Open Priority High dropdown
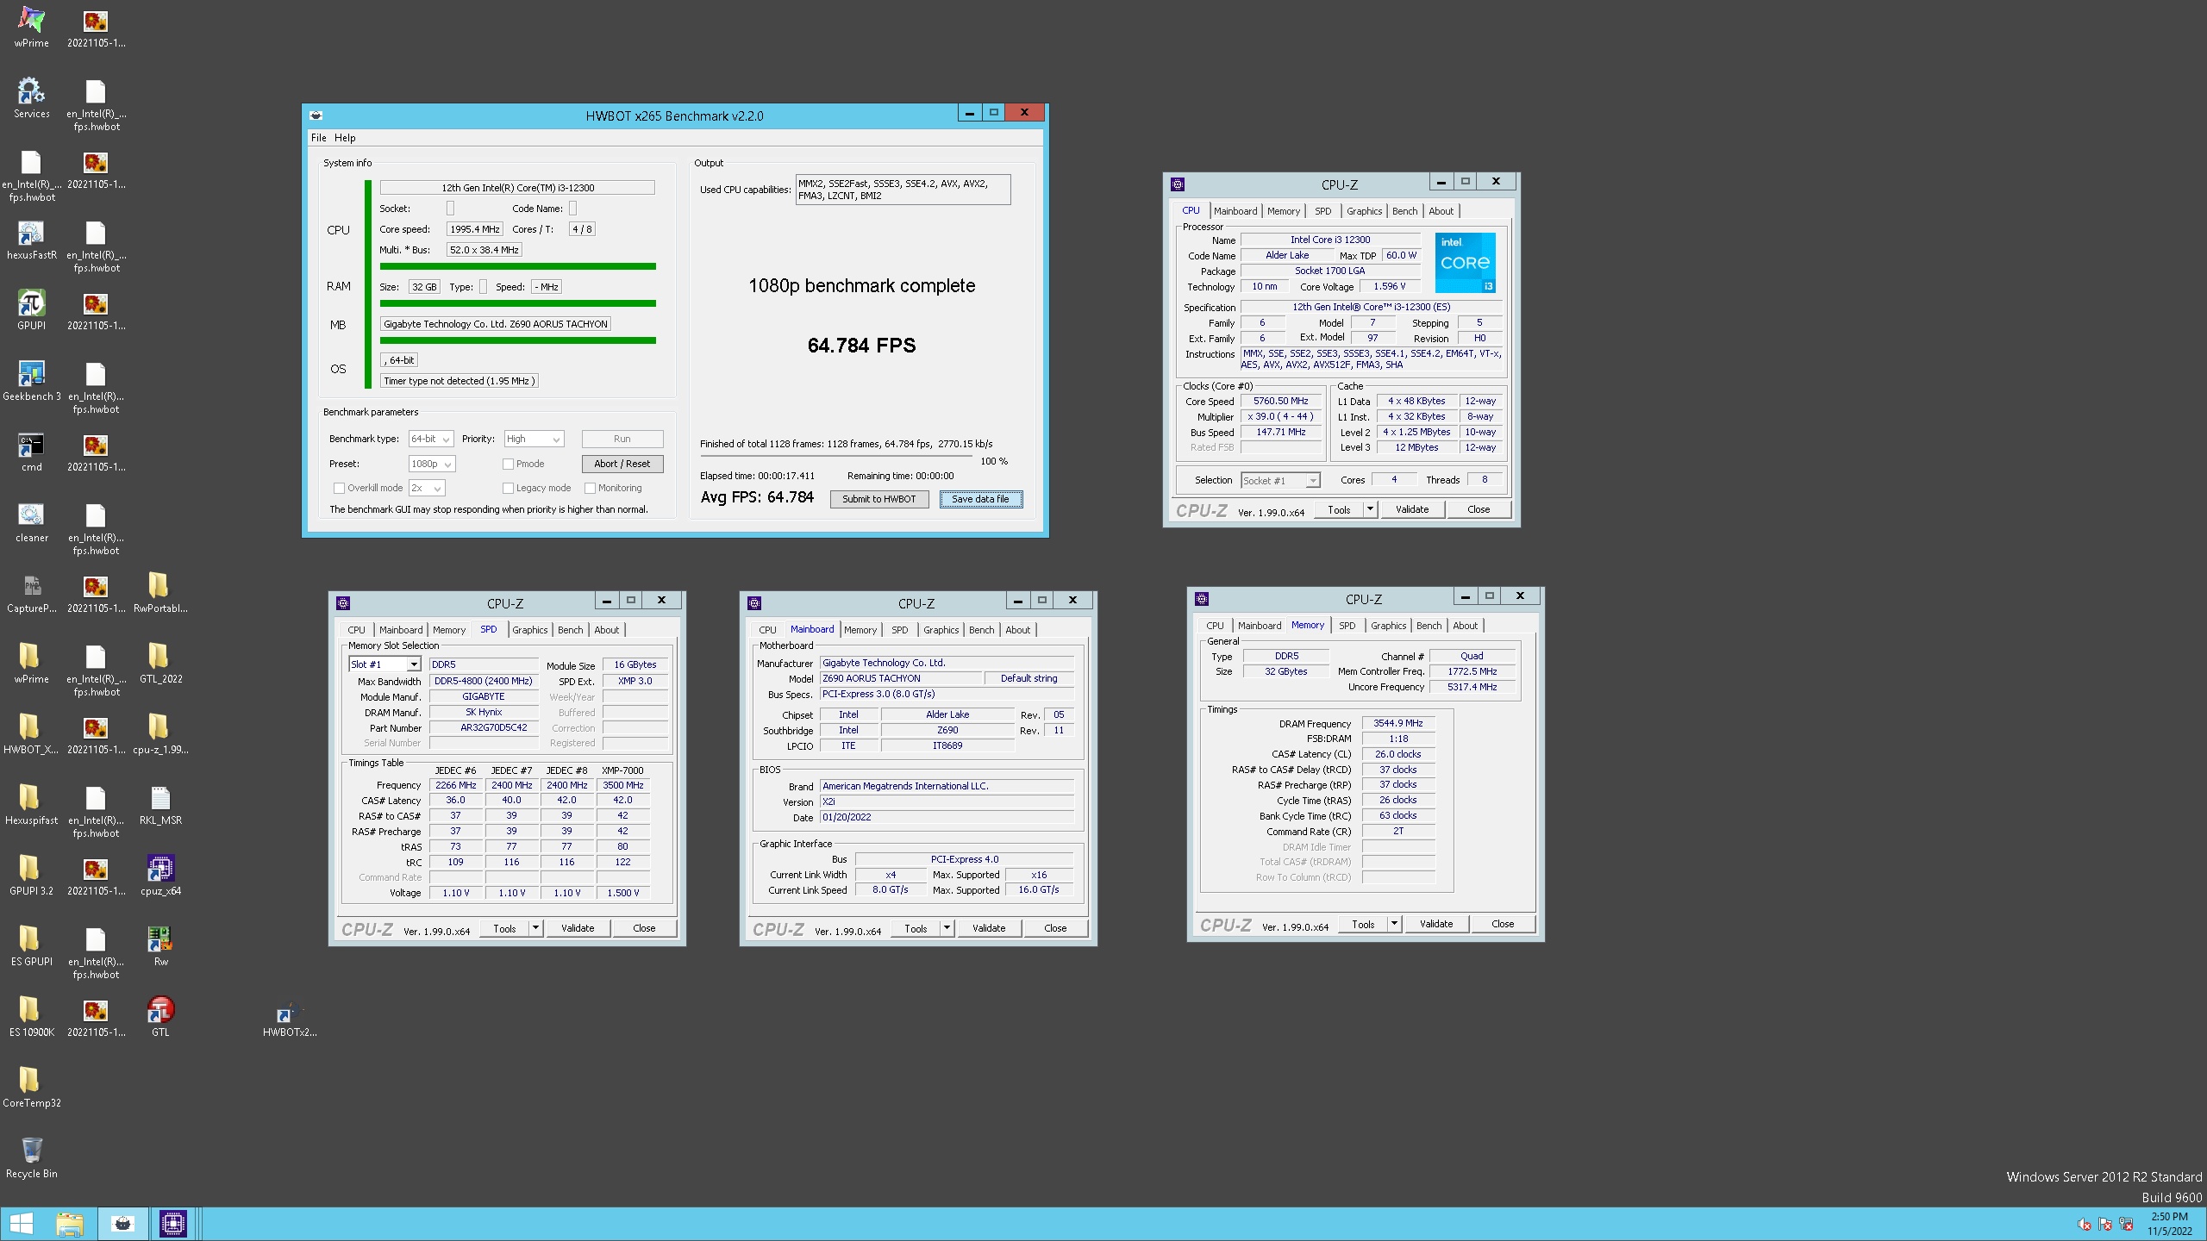 pos(534,439)
